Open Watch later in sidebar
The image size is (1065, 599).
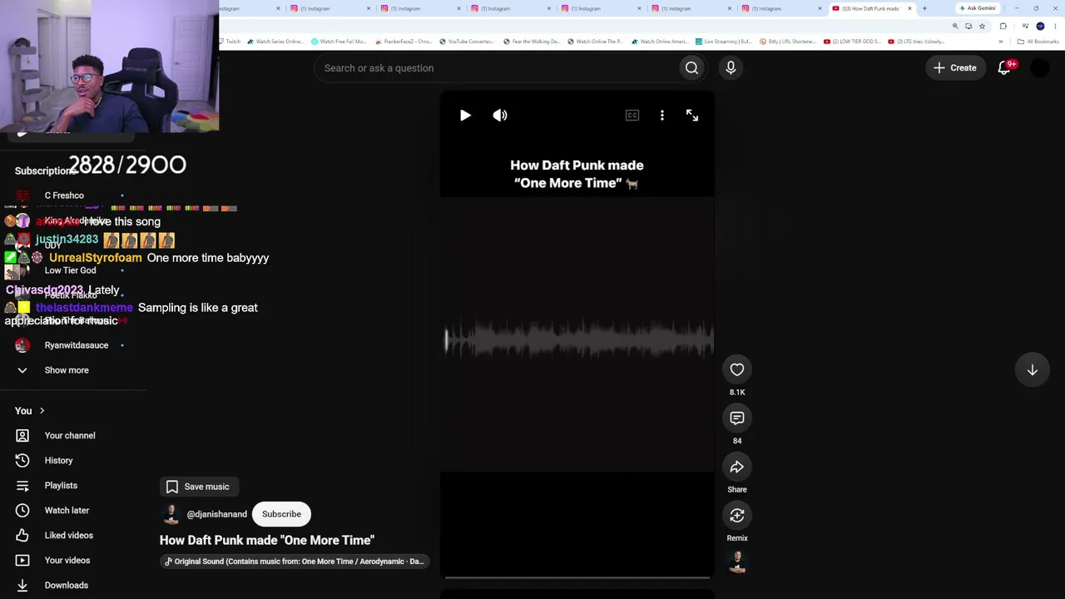67,511
